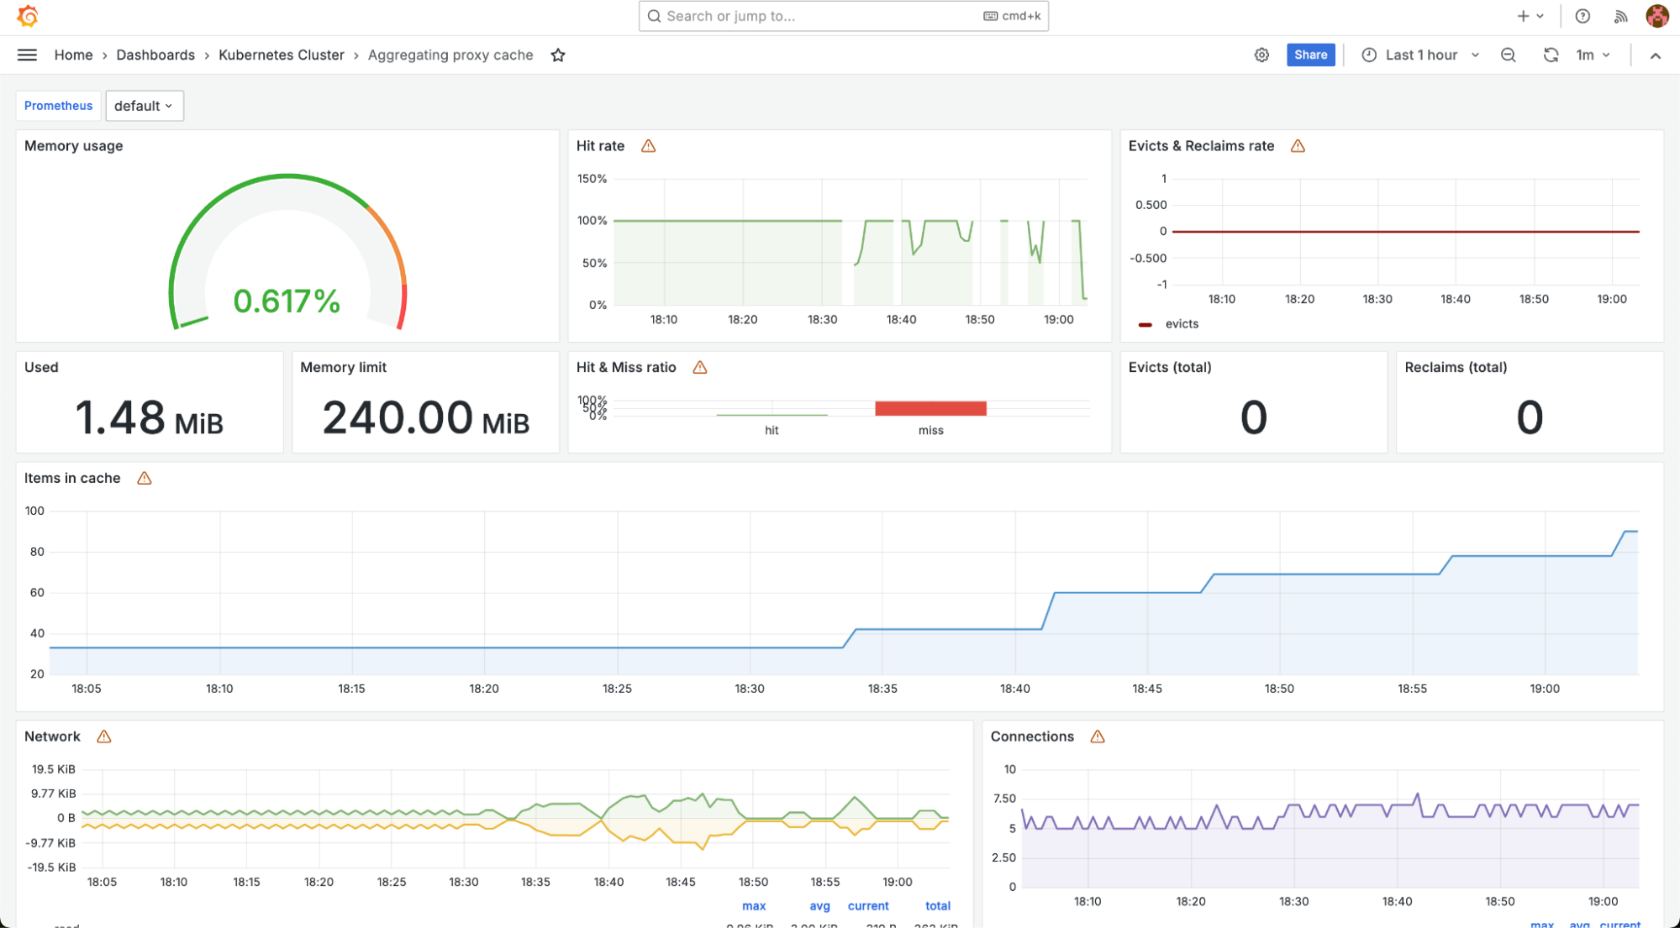Image resolution: width=1680 pixels, height=928 pixels.
Task: Click the zoom out time range icon
Action: pos(1509,55)
